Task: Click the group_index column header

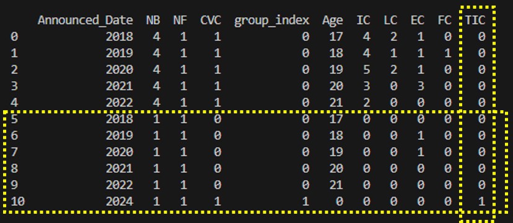Action: coord(271,21)
